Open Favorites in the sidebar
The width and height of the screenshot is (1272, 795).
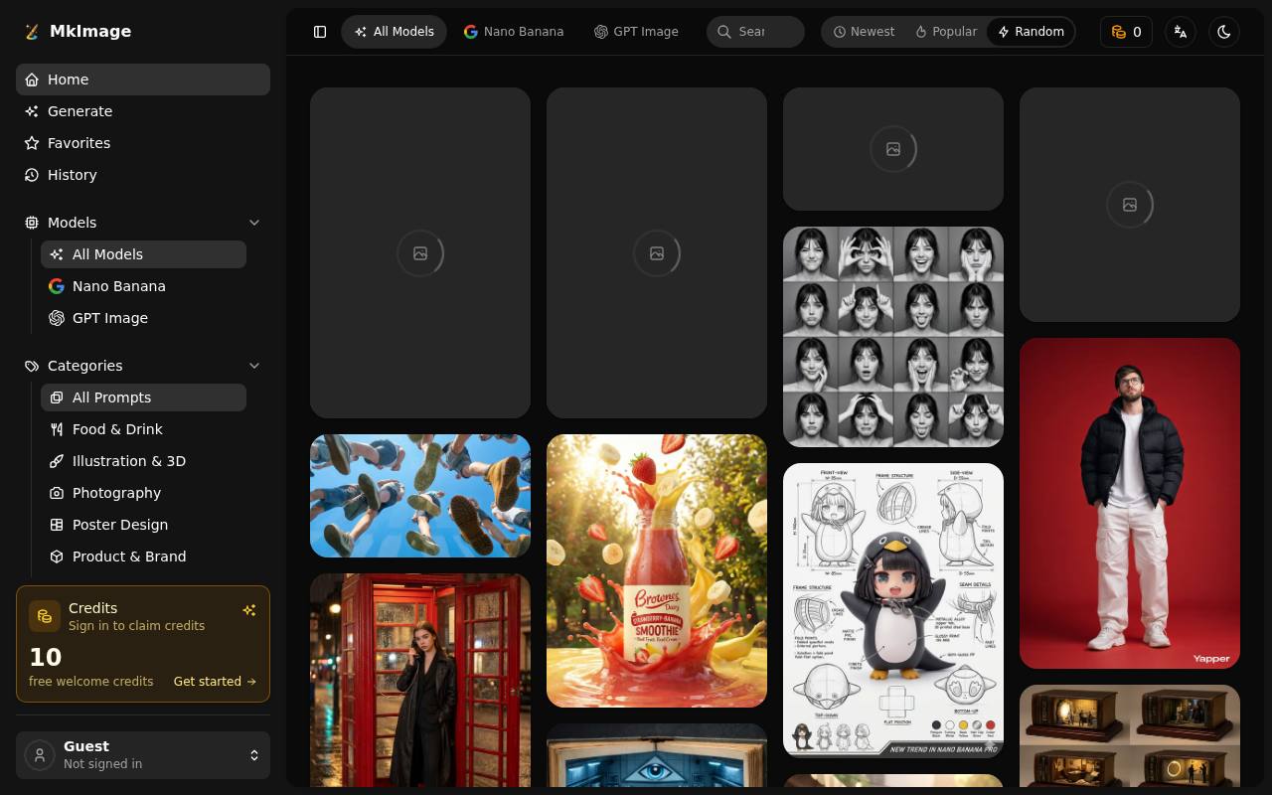coord(143,143)
